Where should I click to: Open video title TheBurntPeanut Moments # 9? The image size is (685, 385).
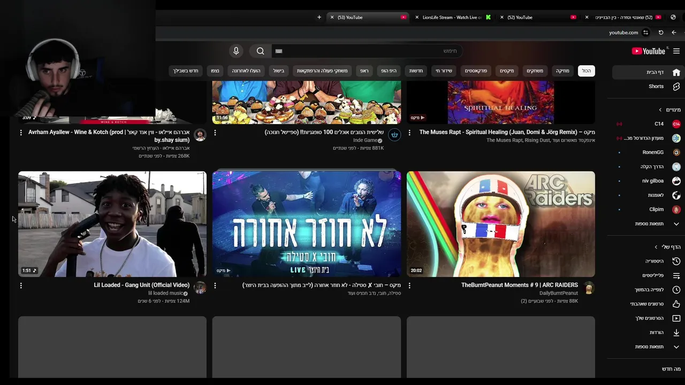point(520,285)
